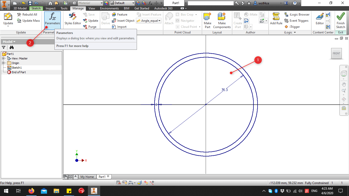This screenshot has width=349, height=196.
Task: Click iTrigger
Action: 292,27
